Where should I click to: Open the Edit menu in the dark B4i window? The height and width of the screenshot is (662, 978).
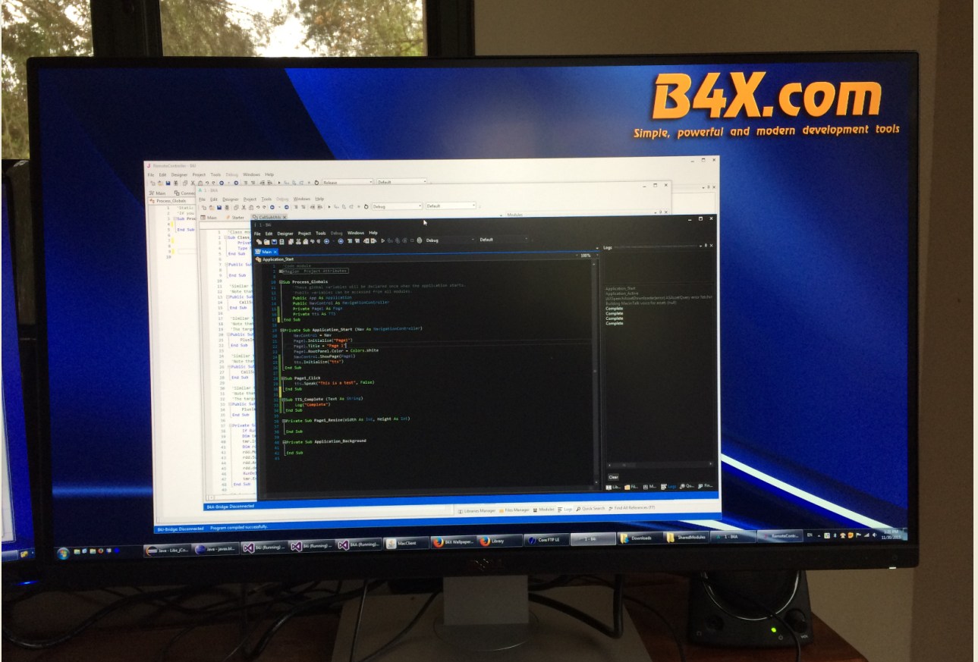267,233
